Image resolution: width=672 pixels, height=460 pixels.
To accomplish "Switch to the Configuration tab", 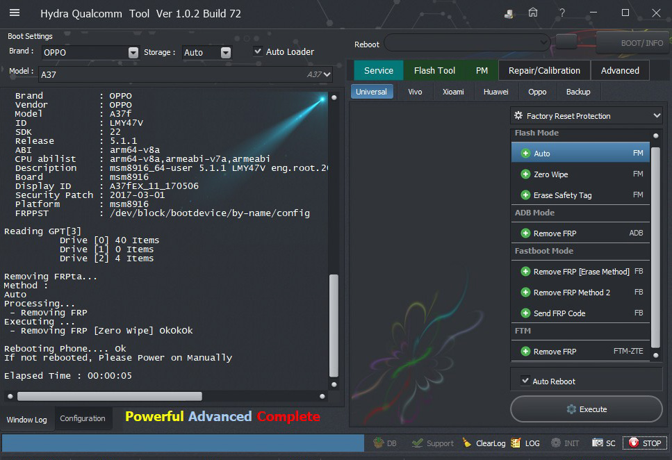I will (83, 418).
